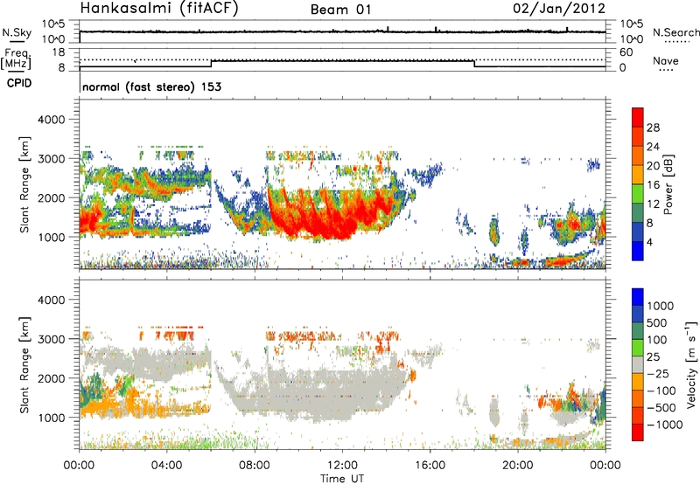The image size is (700, 484).
Task: Click the 28 label on the Power colorbar
Action: click(x=653, y=128)
